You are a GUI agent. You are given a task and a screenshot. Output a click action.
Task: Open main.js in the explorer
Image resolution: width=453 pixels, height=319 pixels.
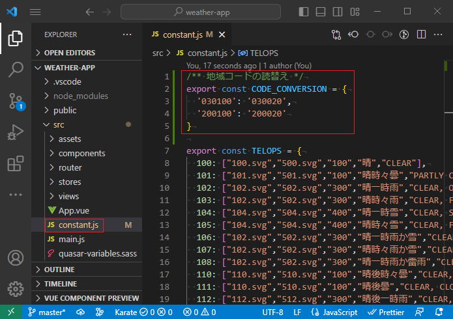[87, 240]
